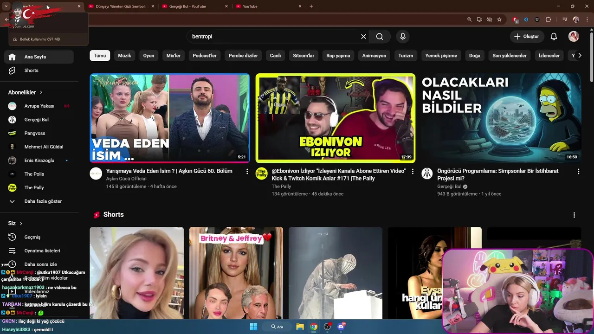Select the Yemek pişirme filter chip
Viewport: 594px width, 334px height.
click(441, 56)
